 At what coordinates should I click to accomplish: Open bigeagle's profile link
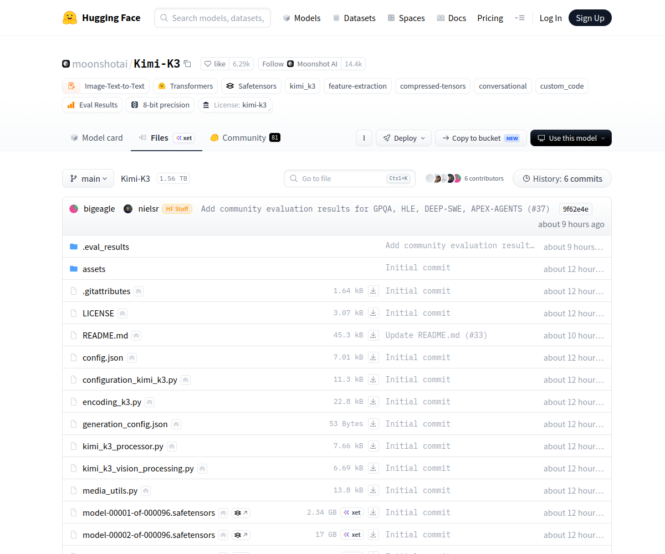(x=99, y=209)
